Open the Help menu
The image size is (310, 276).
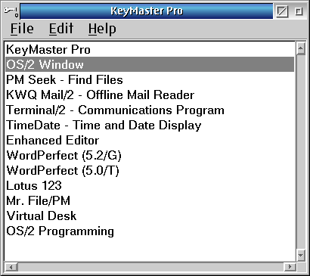102,29
